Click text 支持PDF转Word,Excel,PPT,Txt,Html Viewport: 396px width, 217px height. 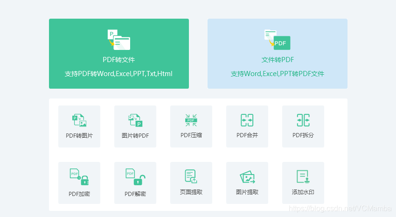(118, 74)
